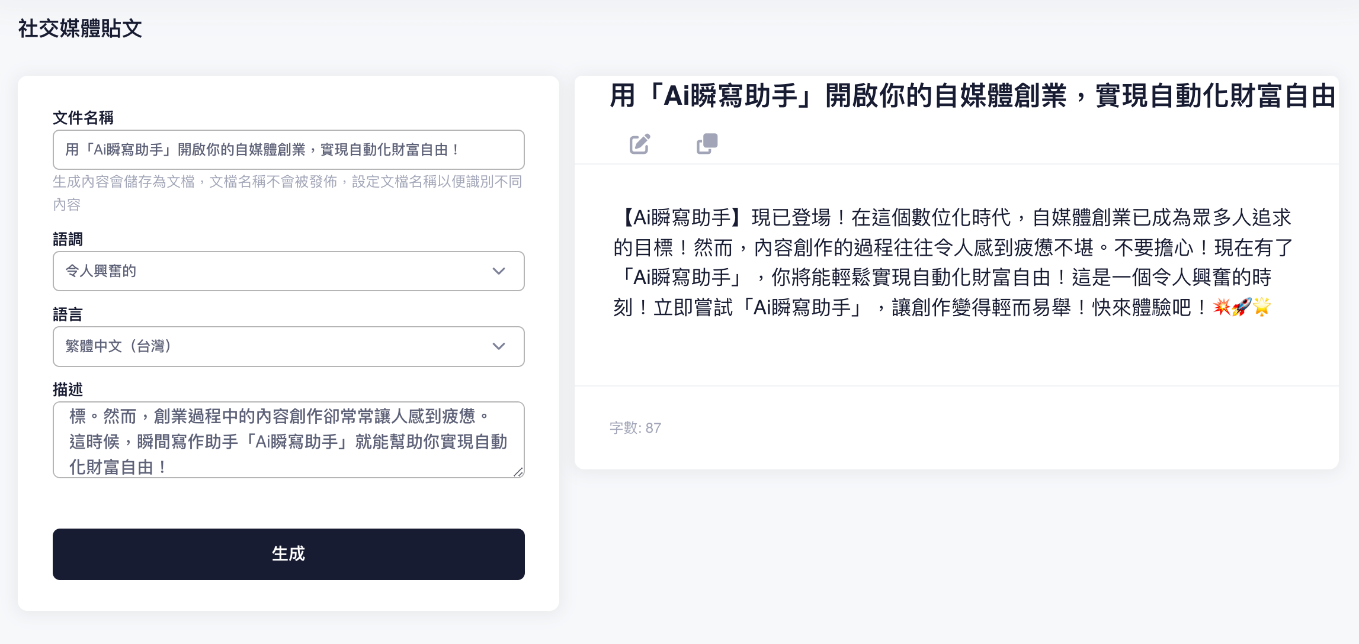Click the chevron arrow in the 語言 selector
The image size is (1359, 644).
click(499, 346)
